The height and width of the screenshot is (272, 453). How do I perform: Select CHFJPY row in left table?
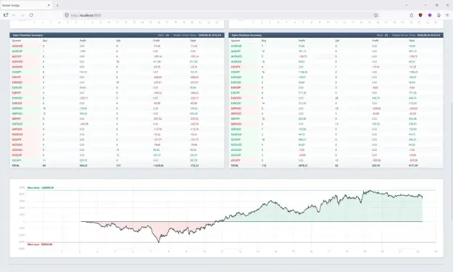[x=117, y=77]
